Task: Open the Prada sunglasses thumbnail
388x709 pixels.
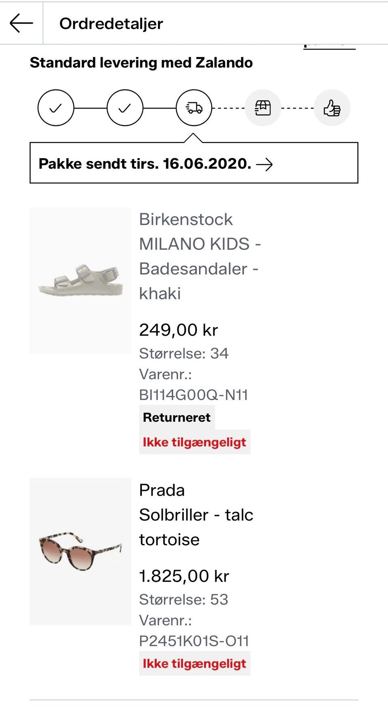Action: point(80,551)
